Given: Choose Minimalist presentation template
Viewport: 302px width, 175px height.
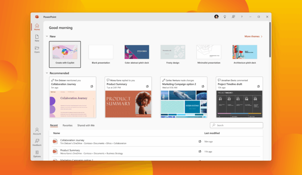Looking at the screenshot, I should pos(209,54).
